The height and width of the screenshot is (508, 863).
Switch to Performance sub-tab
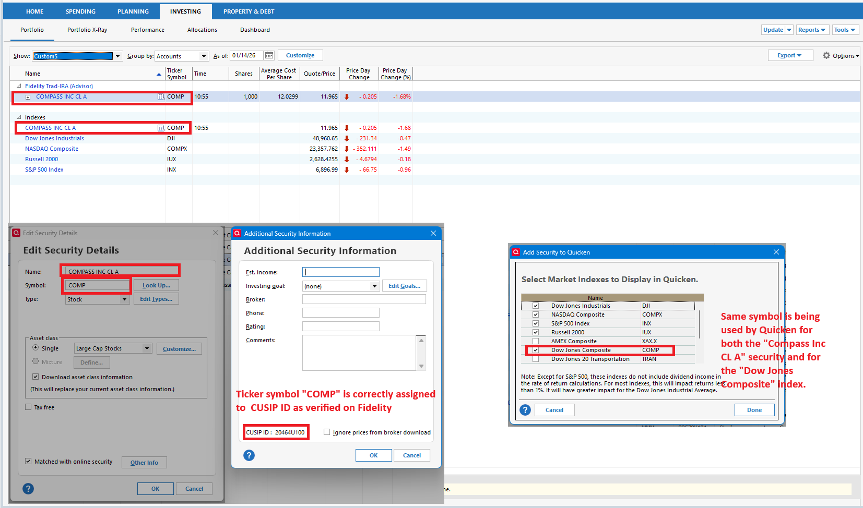(148, 30)
